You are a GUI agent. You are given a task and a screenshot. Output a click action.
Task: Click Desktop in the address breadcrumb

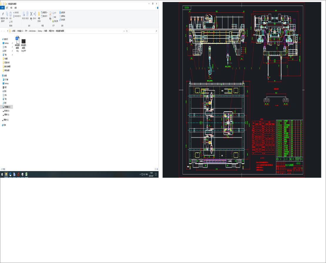(x=40, y=31)
